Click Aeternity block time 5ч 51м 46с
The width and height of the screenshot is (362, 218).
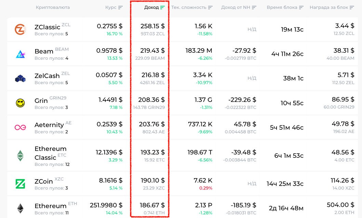coord(287,127)
